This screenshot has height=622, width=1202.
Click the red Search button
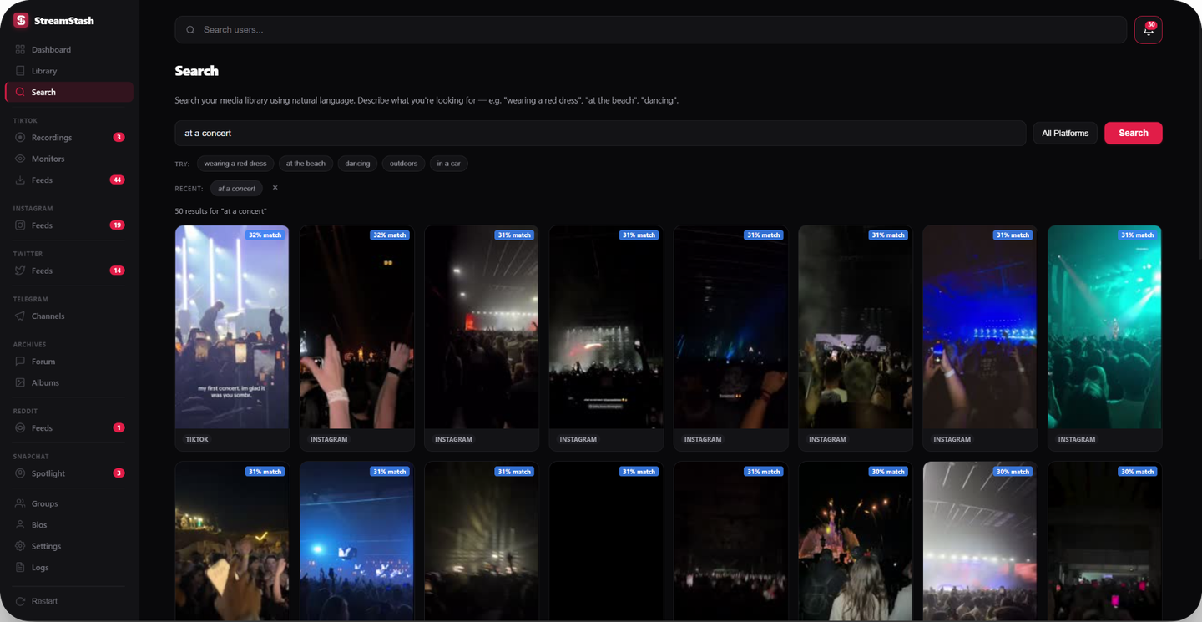1133,133
